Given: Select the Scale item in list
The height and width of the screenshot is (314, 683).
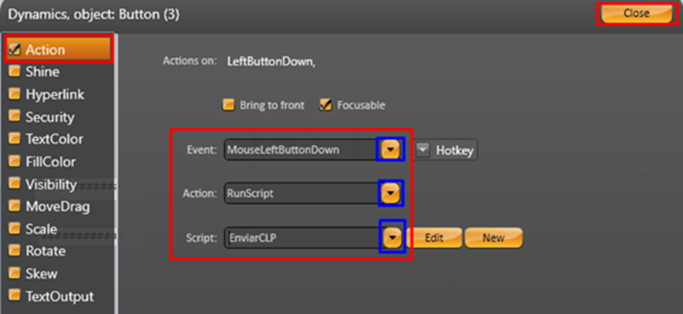Looking at the screenshot, I should pyautogui.click(x=41, y=229).
